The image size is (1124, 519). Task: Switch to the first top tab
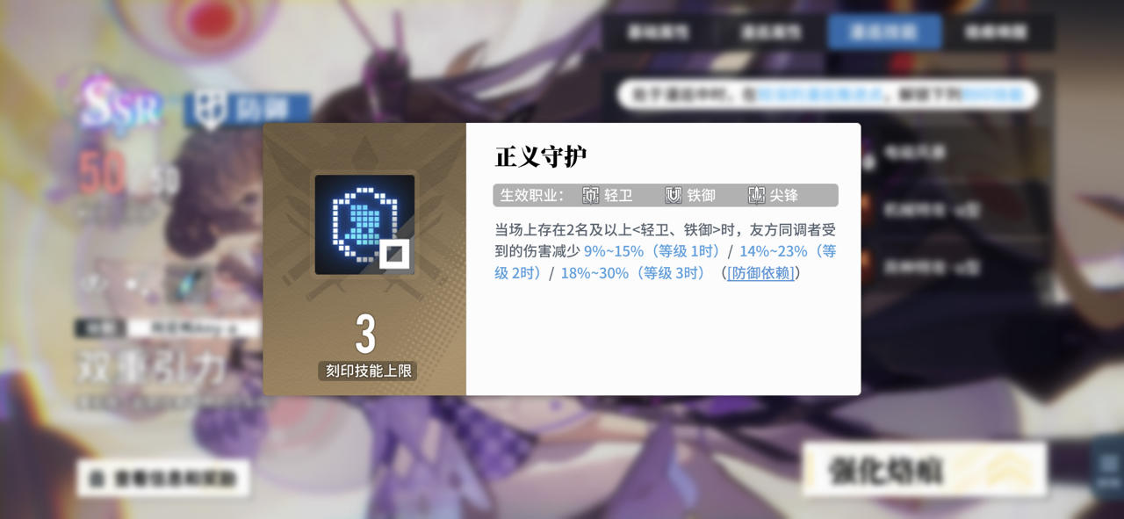[x=659, y=32]
